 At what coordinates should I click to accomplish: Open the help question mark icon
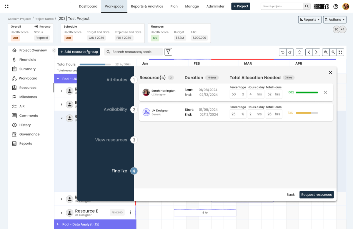336,6
